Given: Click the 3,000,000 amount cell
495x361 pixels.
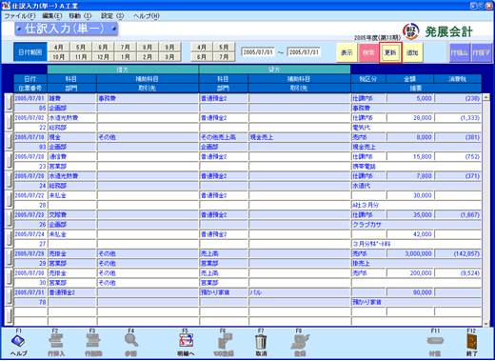Looking at the screenshot, I should pyautogui.click(x=409, y=253).
